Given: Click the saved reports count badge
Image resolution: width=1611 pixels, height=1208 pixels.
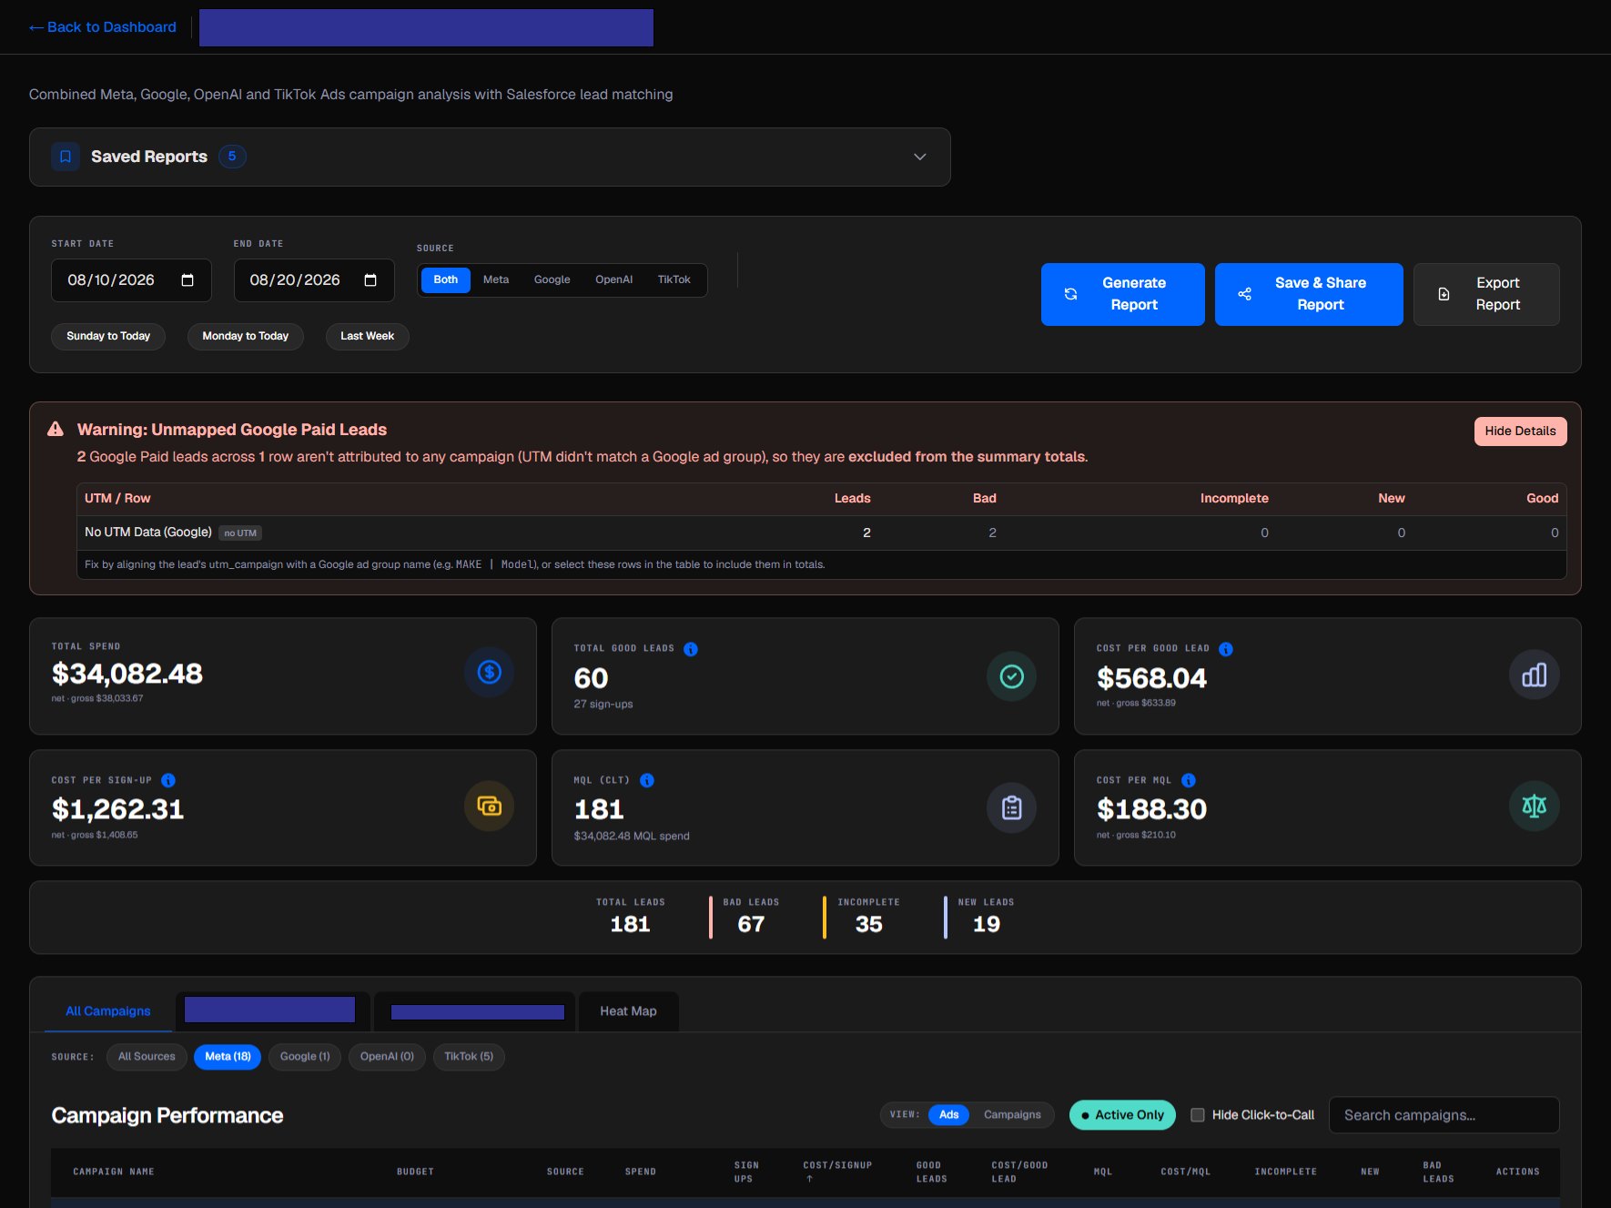Looking at the screenshot, I should pyautogui.click(x=232, y=157).
